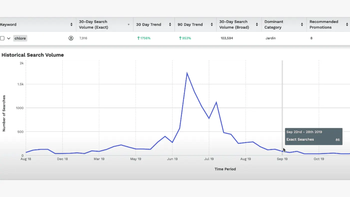
Task: Sort by 30 Day Trend arrows
Action: tap(170, 24)
